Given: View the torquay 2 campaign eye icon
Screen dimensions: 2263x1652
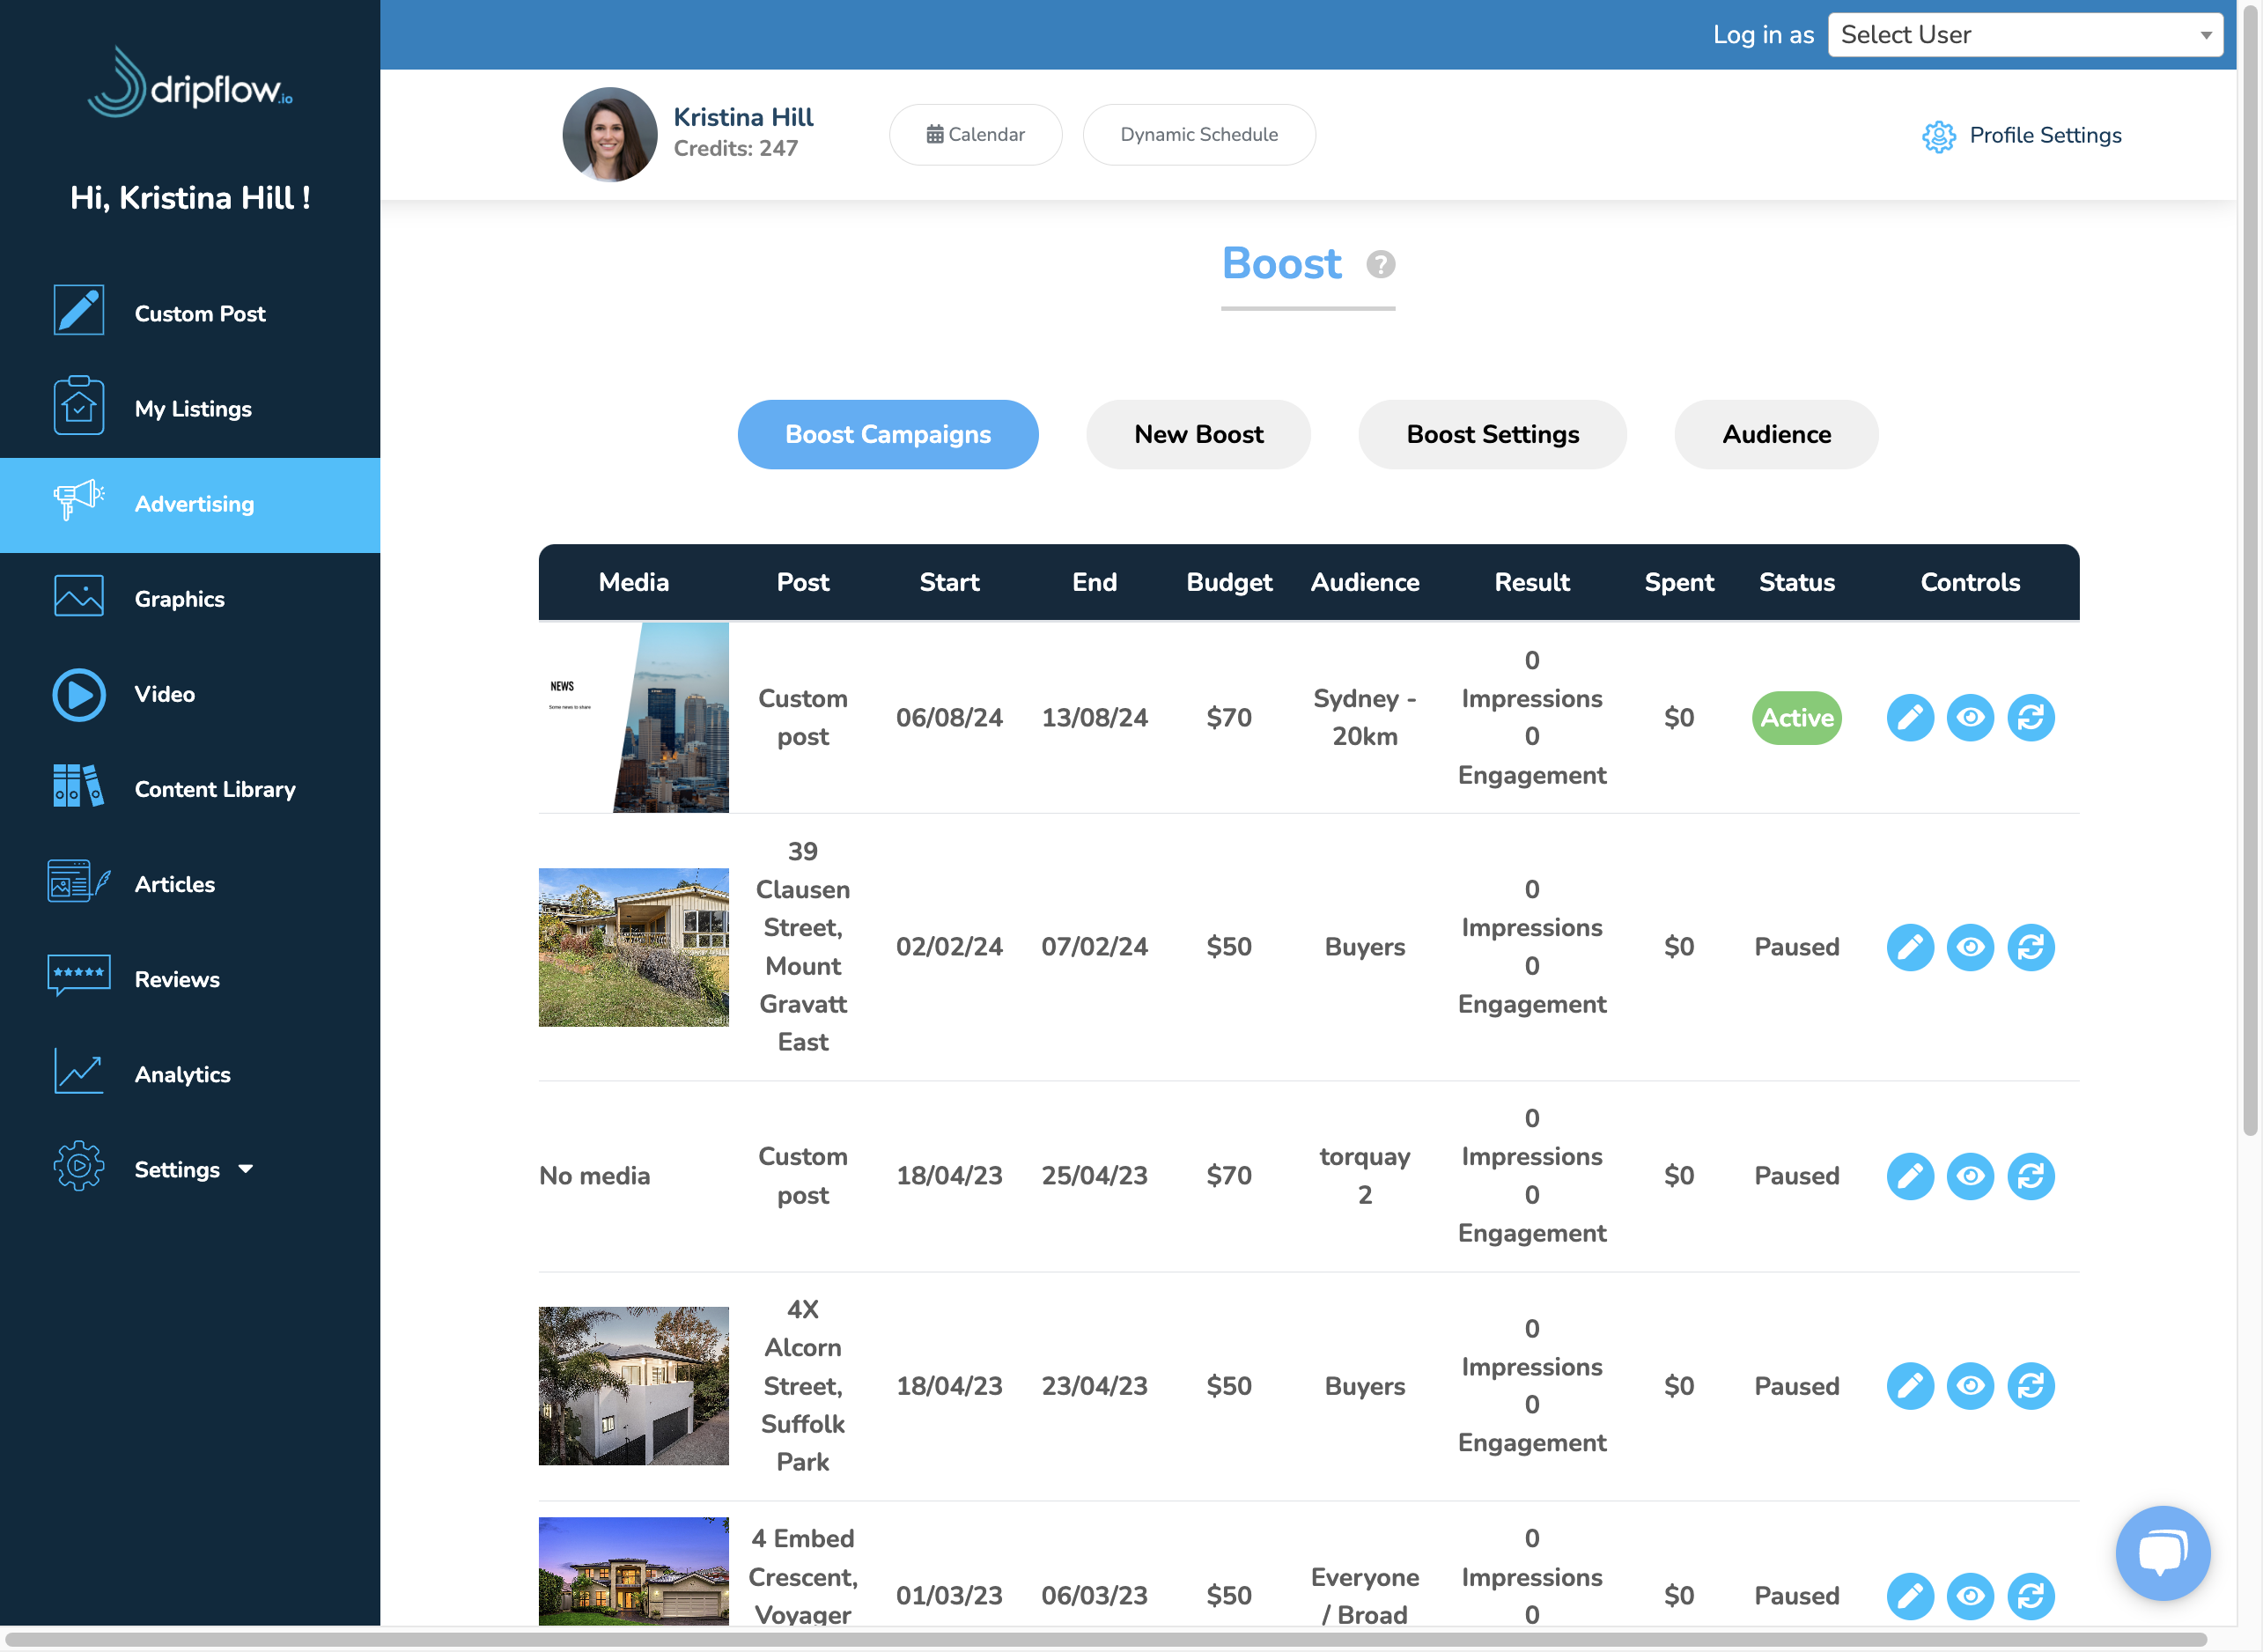Looking at the screenshot, I should click(x=1970, y=1176).
